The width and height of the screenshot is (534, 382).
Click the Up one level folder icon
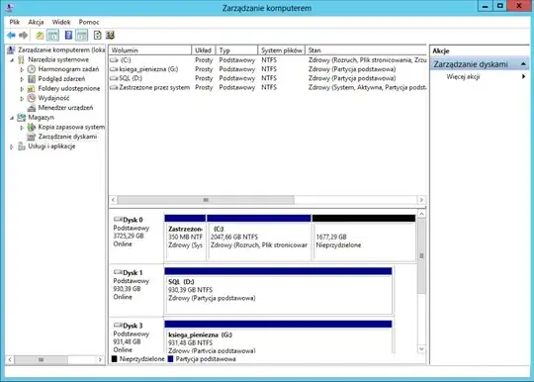pos(40,35)
